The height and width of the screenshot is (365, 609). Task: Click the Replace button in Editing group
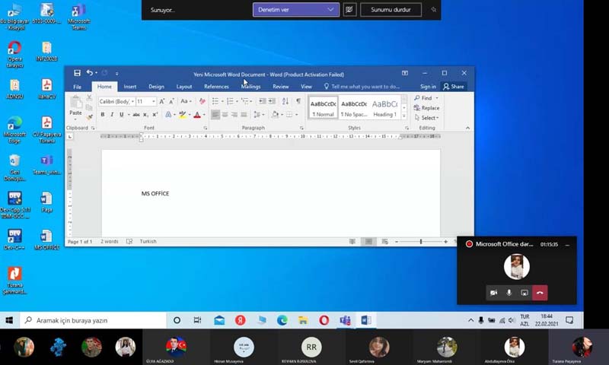click(426, 108)
